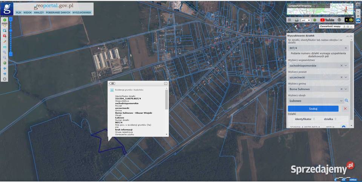Choose the blue rectangle selection tool

[x=5, y=31]
